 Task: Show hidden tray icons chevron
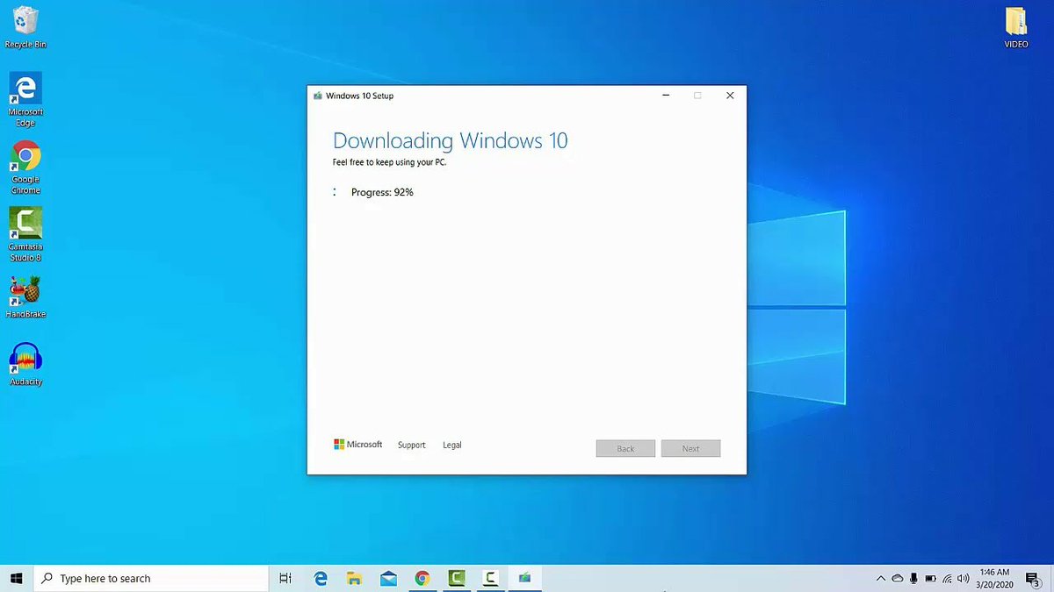click(x=881, y=579)
